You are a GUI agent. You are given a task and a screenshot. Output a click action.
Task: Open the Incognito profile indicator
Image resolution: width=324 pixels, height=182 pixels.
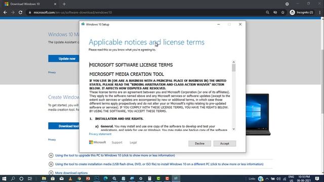click(302, 12)
